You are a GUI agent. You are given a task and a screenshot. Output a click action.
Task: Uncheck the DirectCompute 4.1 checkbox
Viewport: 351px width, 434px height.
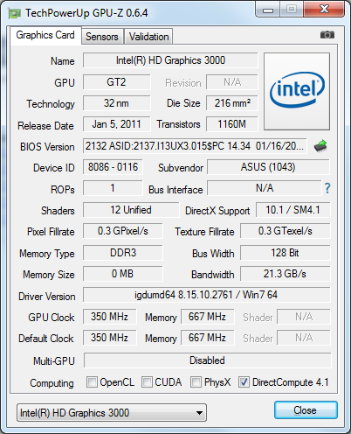tap(244, 381)
